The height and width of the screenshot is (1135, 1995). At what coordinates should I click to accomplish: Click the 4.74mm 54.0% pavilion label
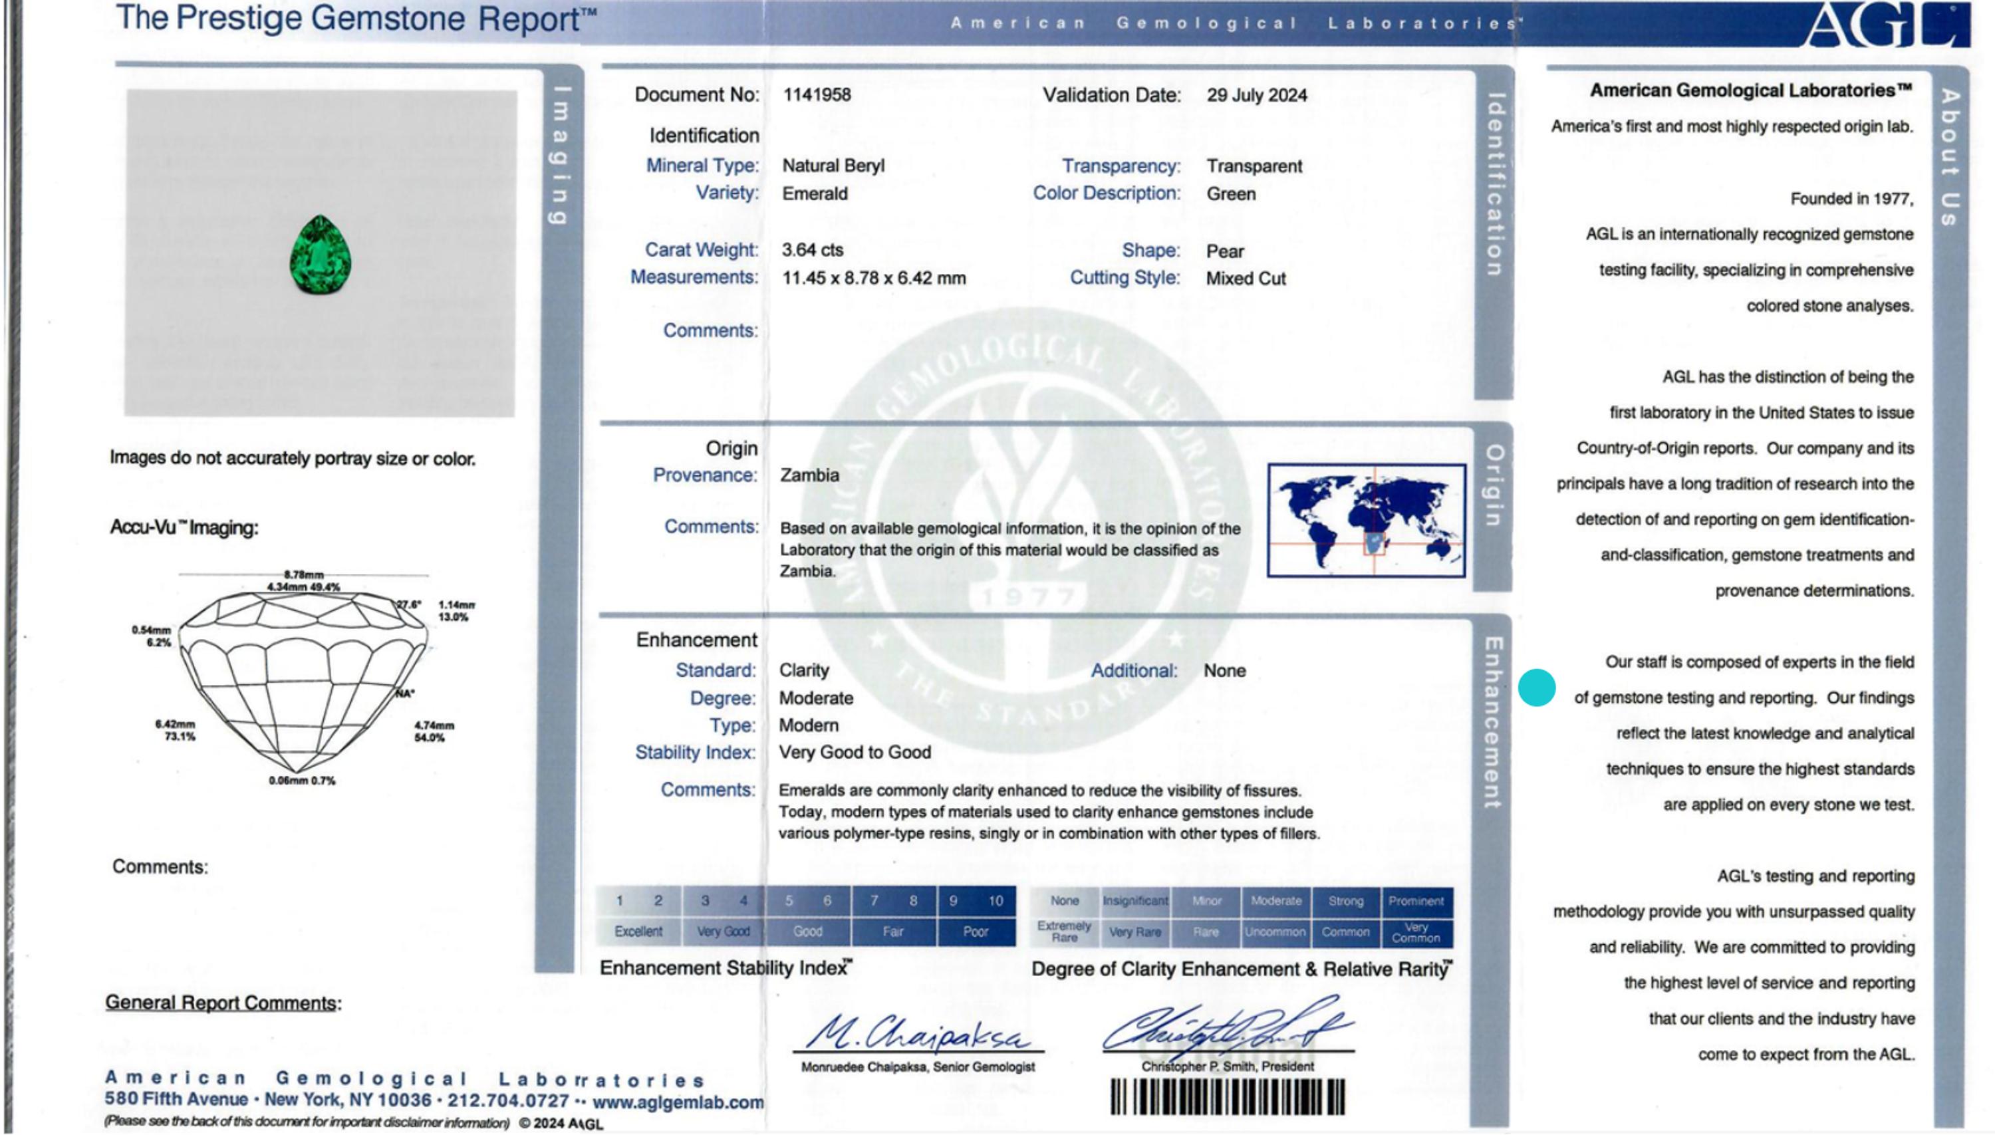coord(434,731)
